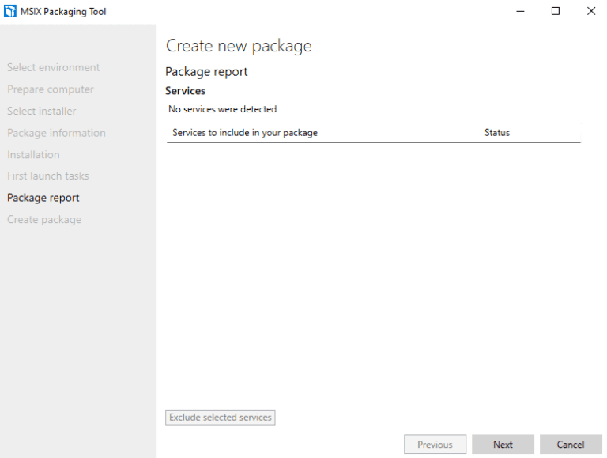Maximize the MSIX Packaging Tool window
The width and height of the screenshot is (607, 458).
pos(556,11)
